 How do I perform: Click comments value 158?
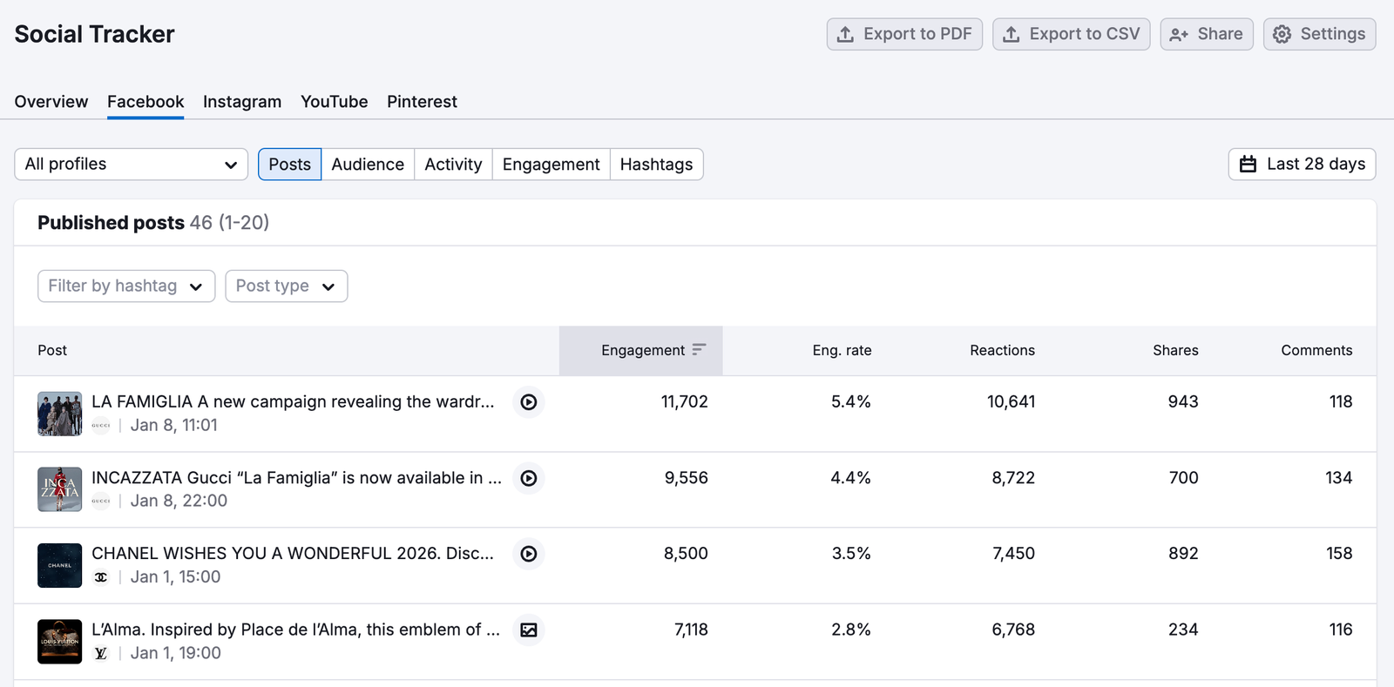[x=1339, y=553]
